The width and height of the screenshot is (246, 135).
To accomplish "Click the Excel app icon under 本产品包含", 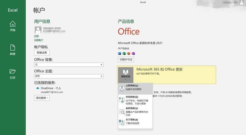I will [124, 54].
